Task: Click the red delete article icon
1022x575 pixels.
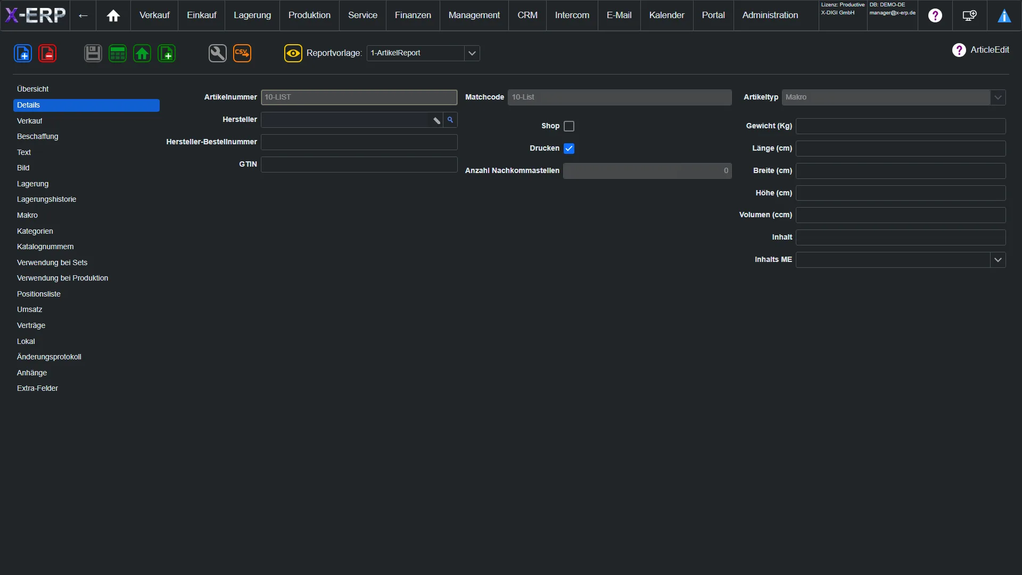Action: pyautogui.click(x=47, y=53)
